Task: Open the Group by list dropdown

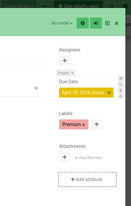Action: coord(18,6)
